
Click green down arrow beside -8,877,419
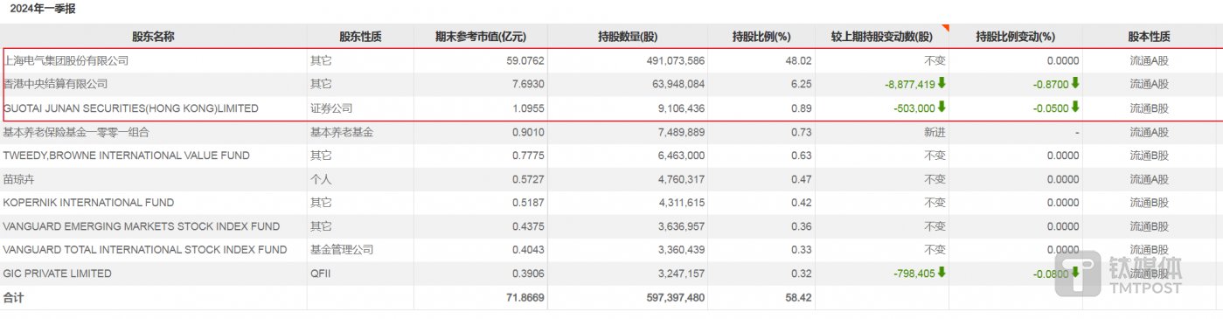942,84
